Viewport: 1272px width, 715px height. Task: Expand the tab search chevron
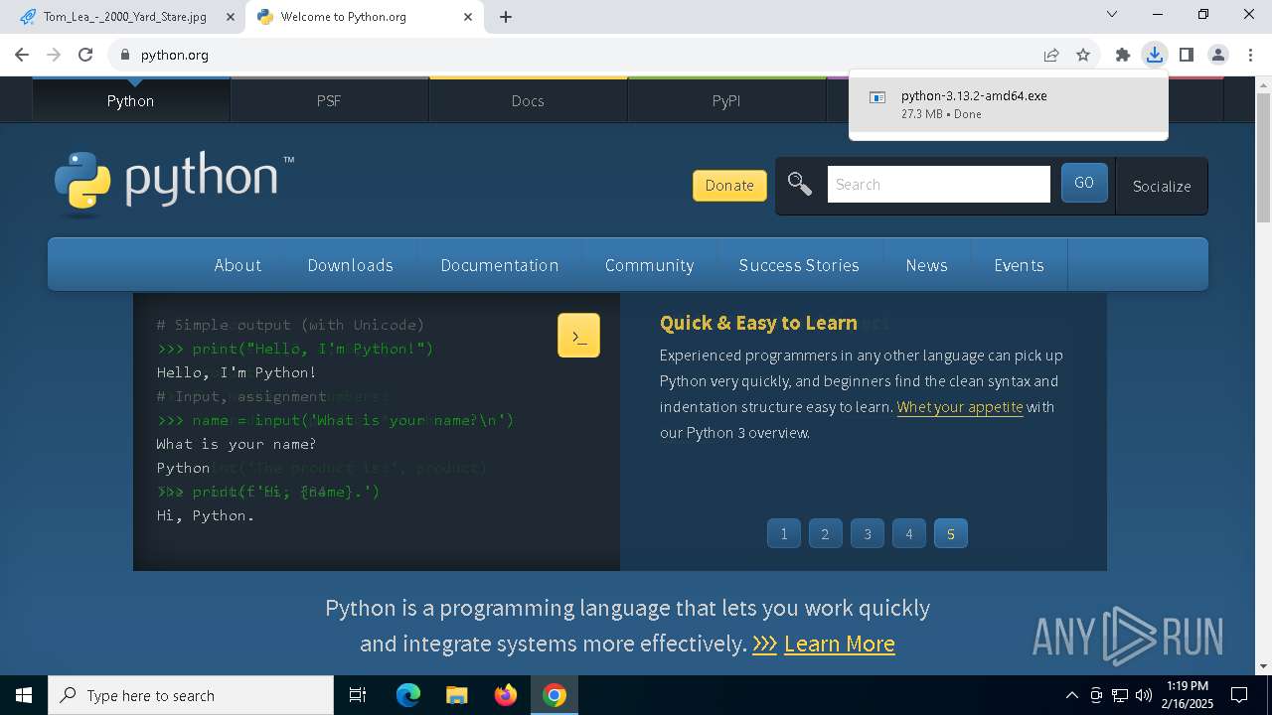[x=1112, y=14]
